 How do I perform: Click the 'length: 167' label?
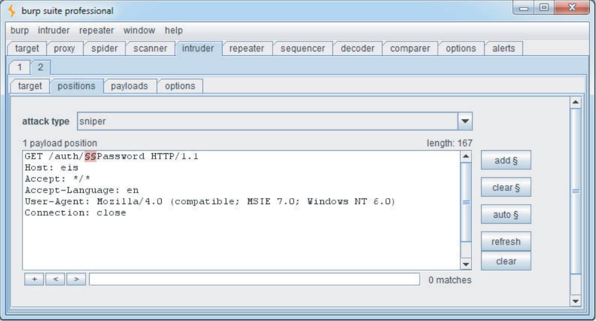pos(449,144)
